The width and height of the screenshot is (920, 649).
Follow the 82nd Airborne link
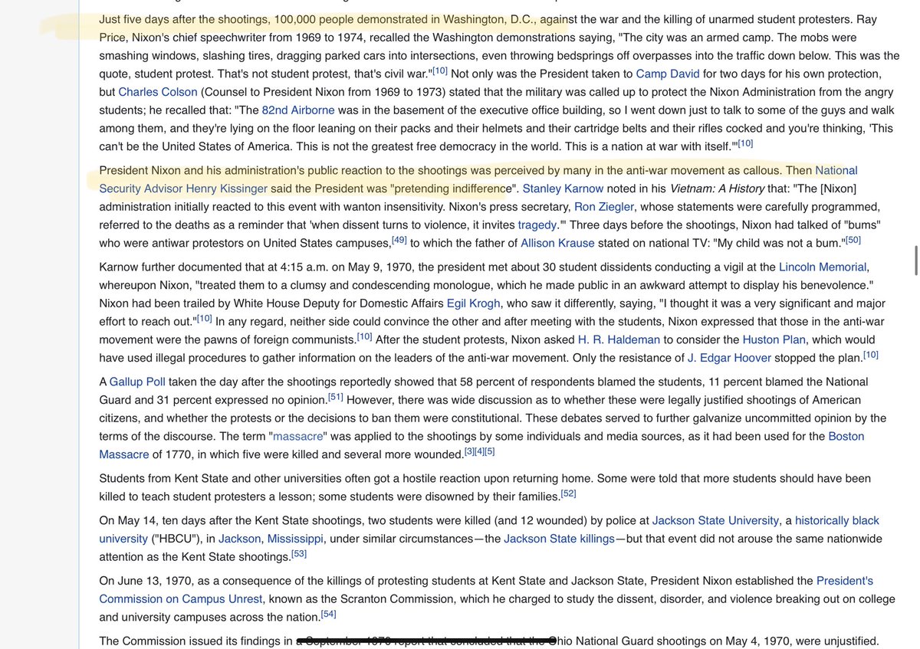point(297,110)
